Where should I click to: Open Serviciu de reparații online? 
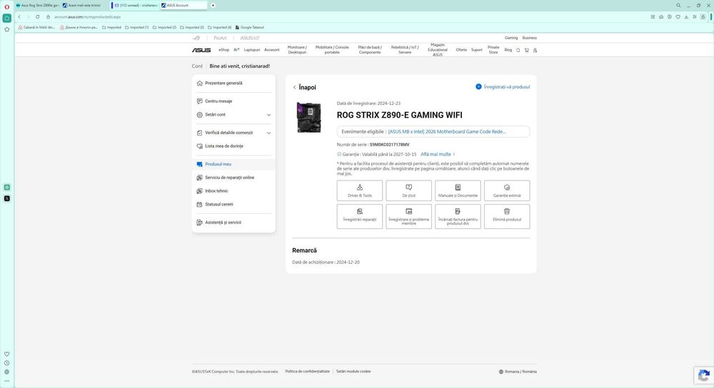pos(229,178)
